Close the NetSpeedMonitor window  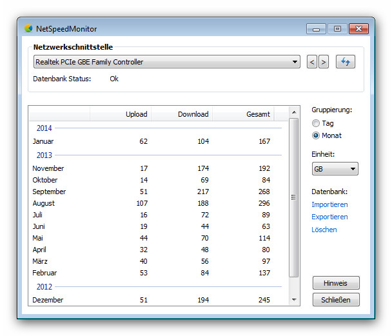pos(358,29)
